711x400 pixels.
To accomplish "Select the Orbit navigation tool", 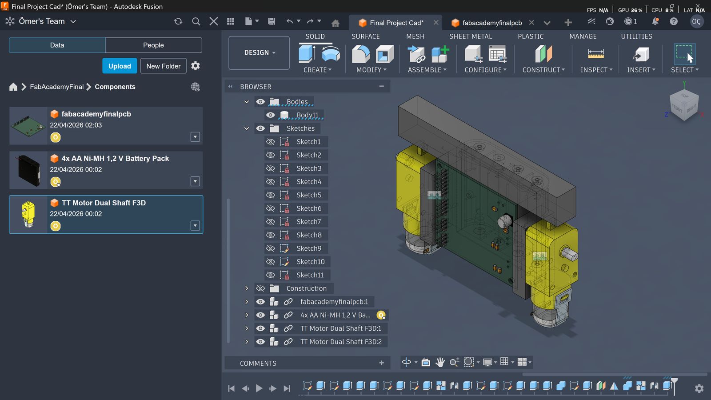I will pos(407,362).
